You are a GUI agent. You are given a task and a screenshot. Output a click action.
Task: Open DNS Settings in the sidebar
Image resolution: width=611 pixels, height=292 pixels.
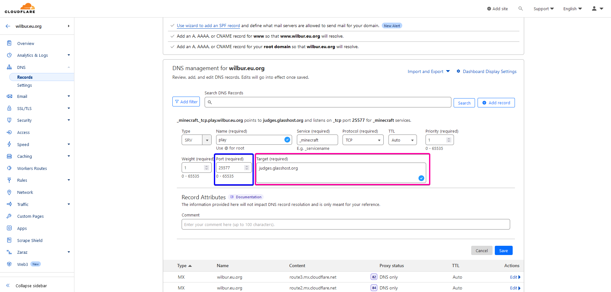tap(25, 85)
